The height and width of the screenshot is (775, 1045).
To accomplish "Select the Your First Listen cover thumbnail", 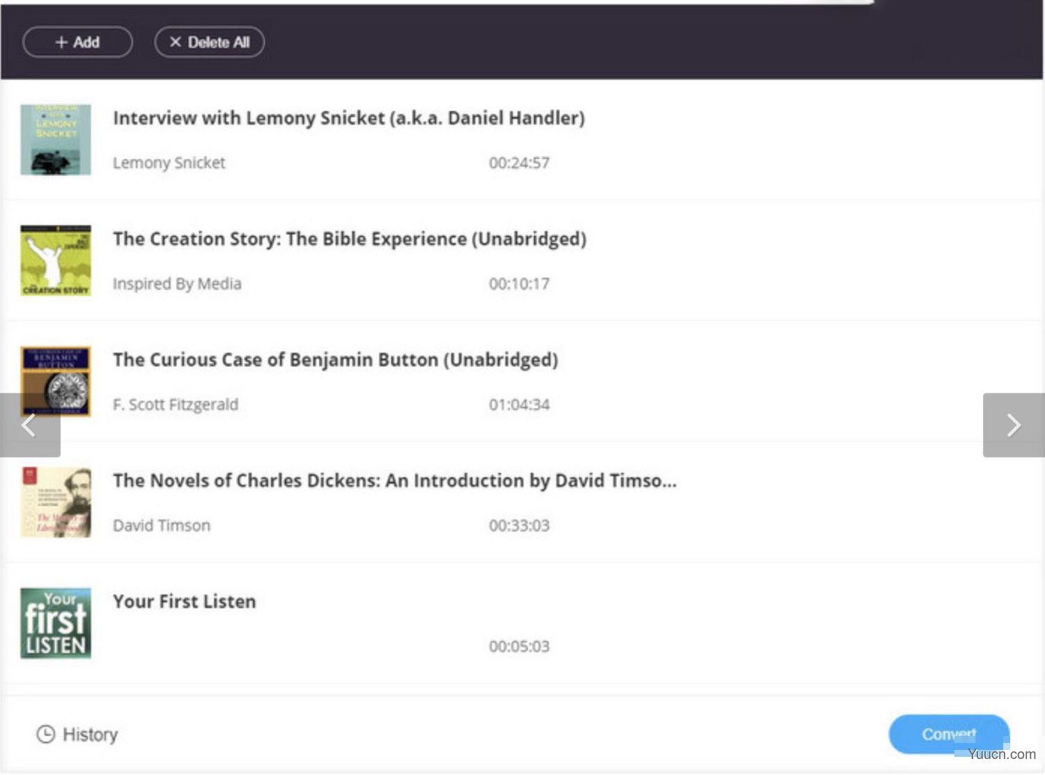I will [x=56, y=623].
